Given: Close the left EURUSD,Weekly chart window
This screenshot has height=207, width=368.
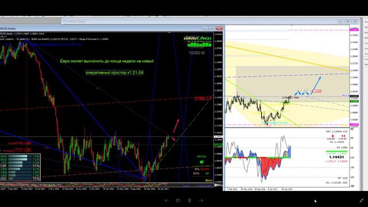Looking at the screenshot, I should pyautogui.click(x=220, y=28).
